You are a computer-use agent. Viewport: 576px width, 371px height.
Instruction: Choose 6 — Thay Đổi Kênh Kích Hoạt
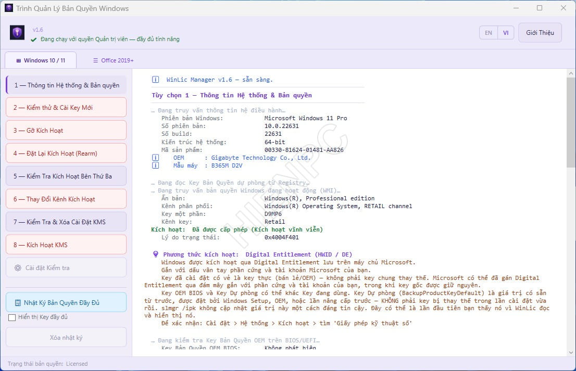pos(66,199)
